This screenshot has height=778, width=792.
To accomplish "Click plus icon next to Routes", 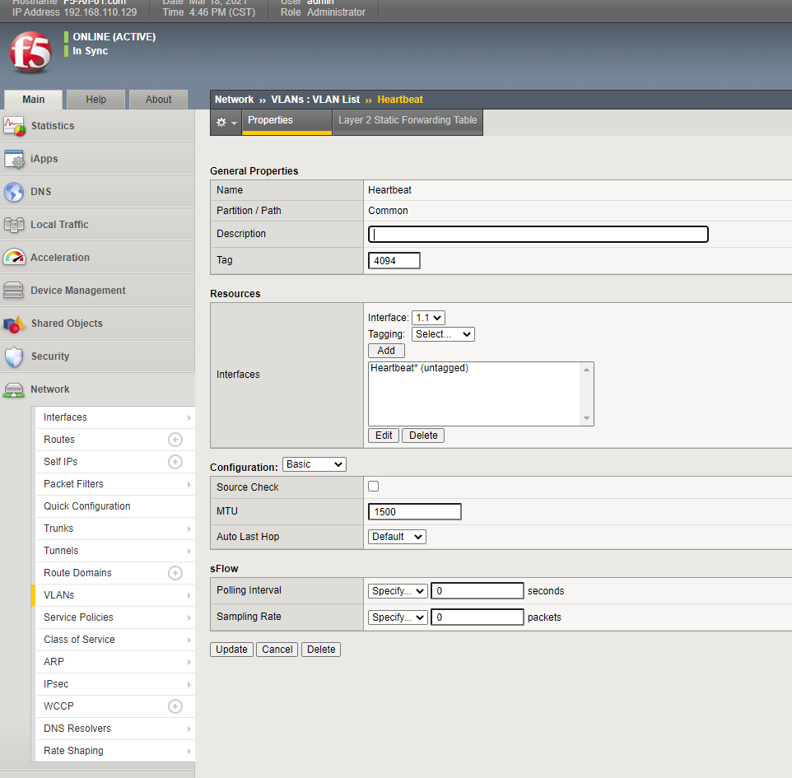I will (x=175, y=440).
